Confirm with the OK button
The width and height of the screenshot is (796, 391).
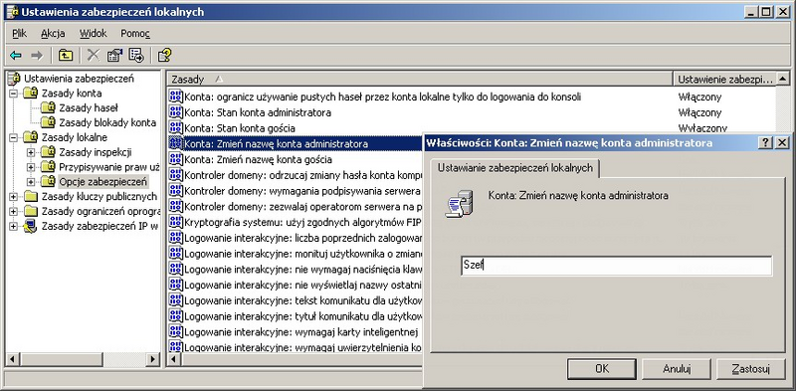602,369
